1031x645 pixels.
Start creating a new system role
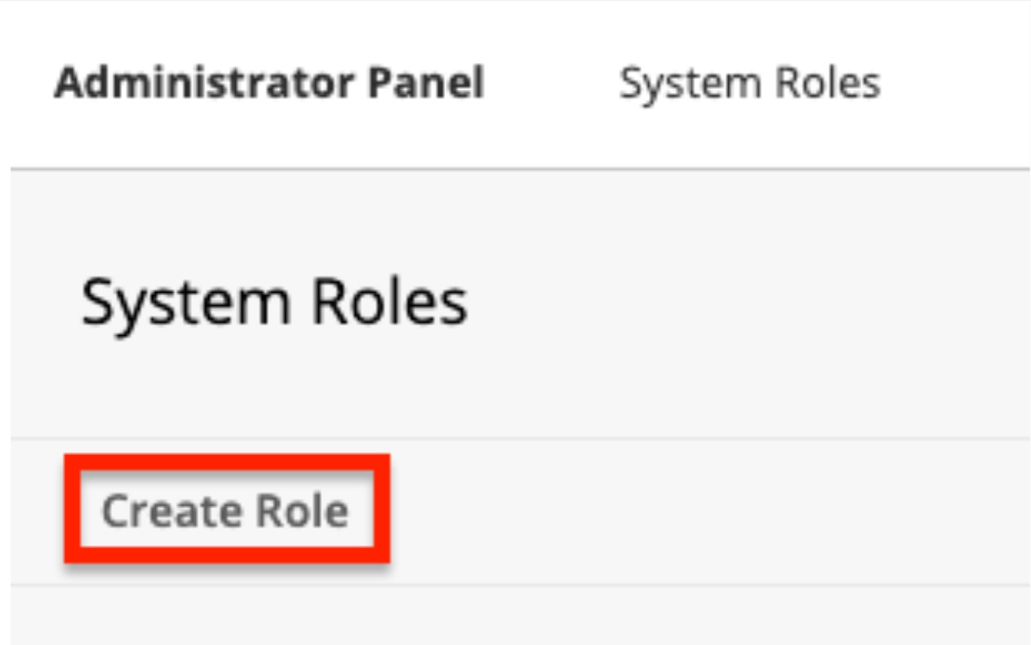click(x=225, y=511)
